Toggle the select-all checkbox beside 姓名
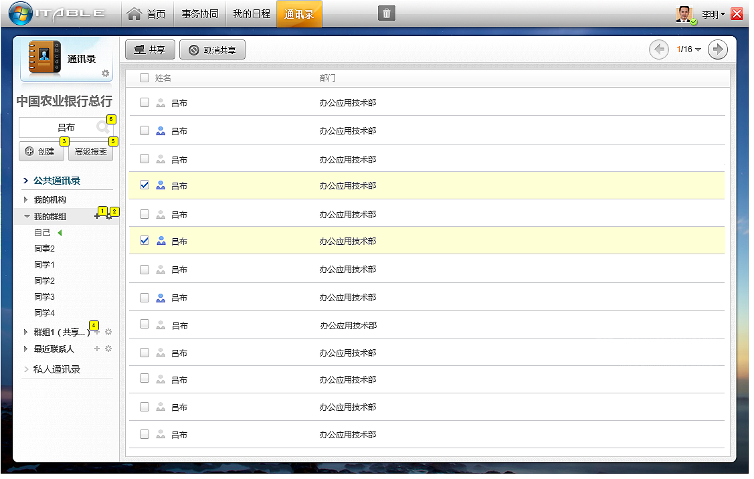 (x=145, y=78)
